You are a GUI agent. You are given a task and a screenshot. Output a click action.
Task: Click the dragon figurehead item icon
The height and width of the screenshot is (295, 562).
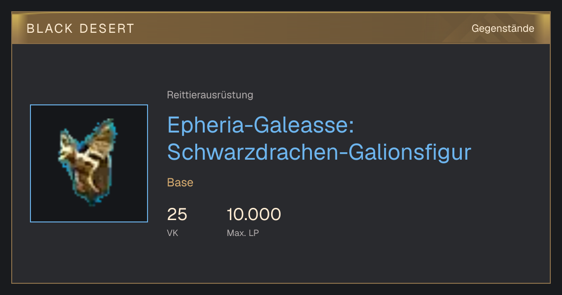point(88,162)
